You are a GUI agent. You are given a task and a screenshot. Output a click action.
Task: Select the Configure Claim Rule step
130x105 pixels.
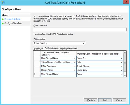(13, 23)
